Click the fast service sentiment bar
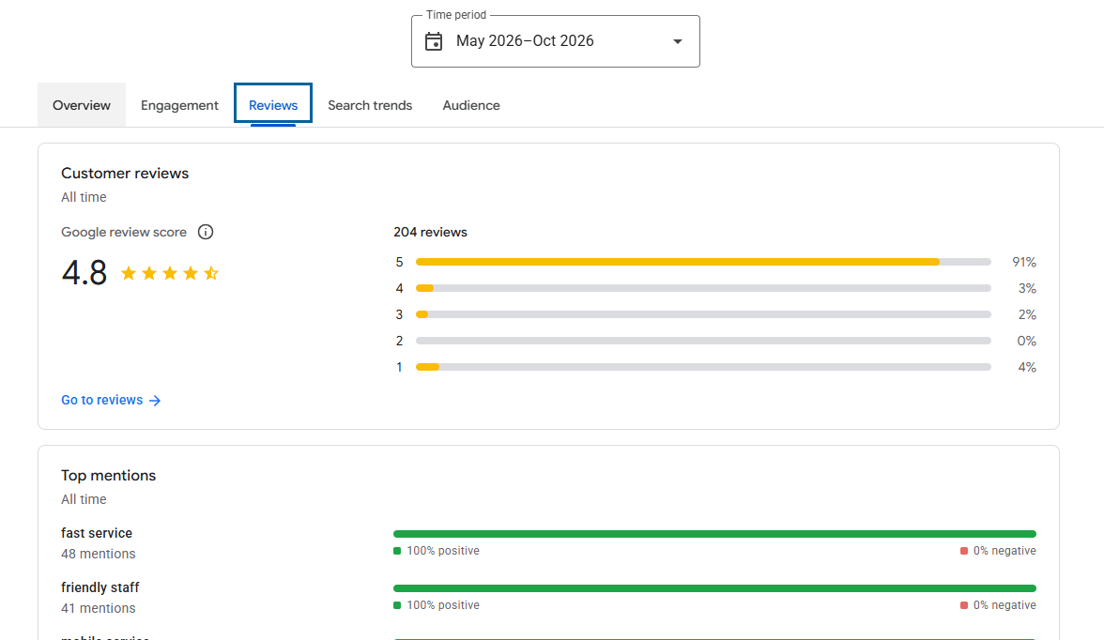Viewport: 1104px width, 640px height. 714,534
